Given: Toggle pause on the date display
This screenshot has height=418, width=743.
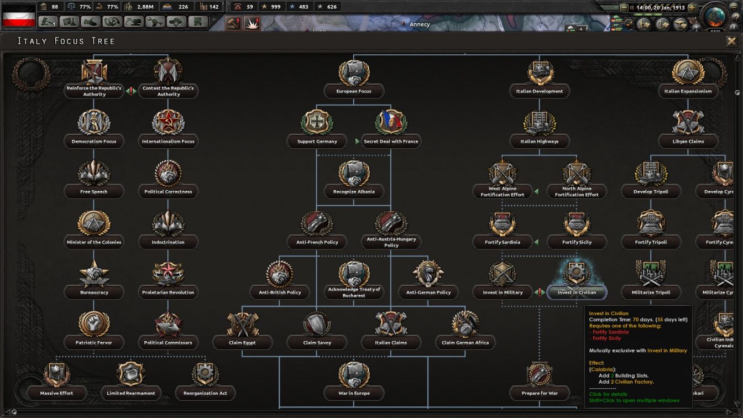Looking at the screenshot, I should point(660,8).
